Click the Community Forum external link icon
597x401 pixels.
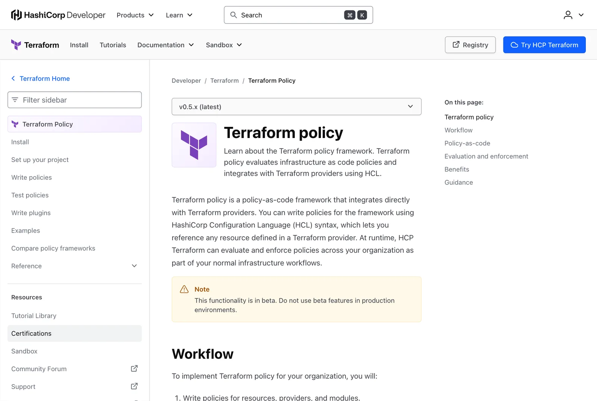point(134,369)
